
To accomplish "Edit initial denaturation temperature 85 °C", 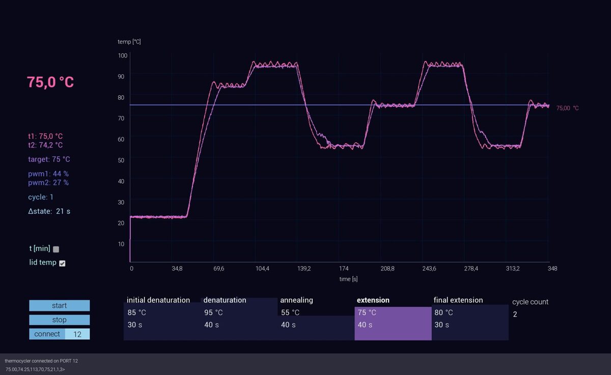I will click(136, 312).
